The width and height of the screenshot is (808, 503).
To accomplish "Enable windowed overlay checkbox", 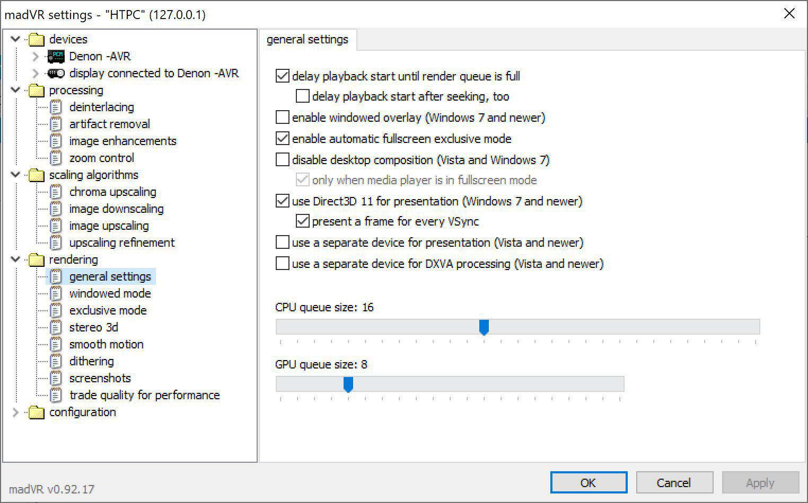I will (283, 117).
